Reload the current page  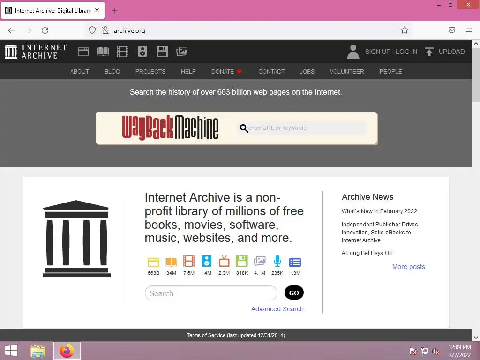[x=45, y=30]
